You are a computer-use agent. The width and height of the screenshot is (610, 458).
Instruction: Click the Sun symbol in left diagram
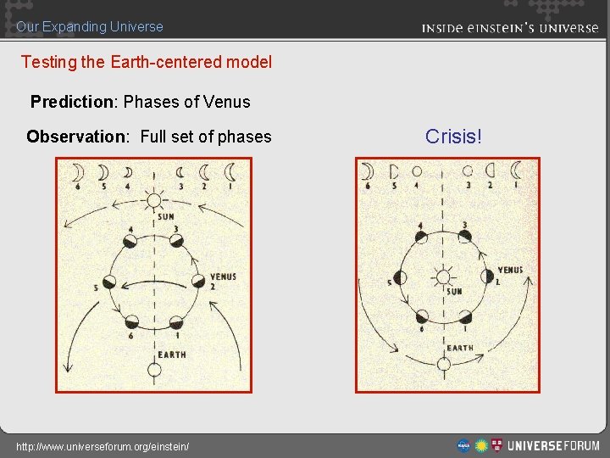point(154,200)
